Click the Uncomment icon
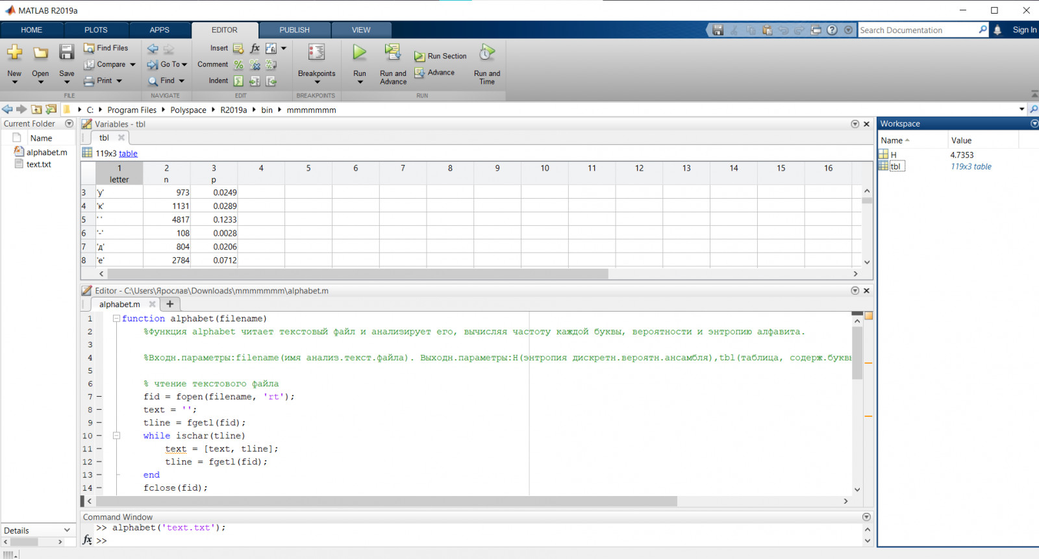 [255, 65]
